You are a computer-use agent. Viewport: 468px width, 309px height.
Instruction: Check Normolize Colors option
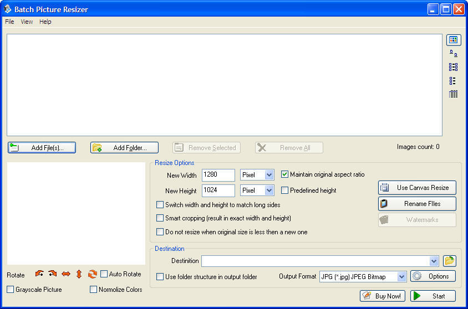[93, 289]
